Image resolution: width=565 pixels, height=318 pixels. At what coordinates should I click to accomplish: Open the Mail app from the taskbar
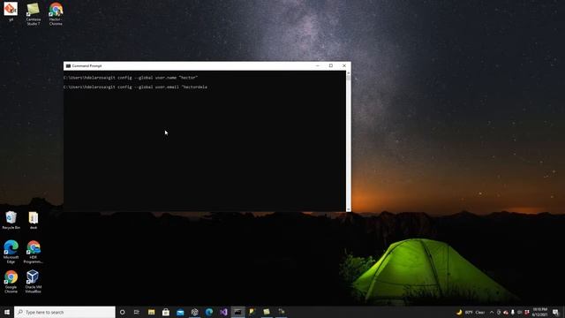coord(180,312)
